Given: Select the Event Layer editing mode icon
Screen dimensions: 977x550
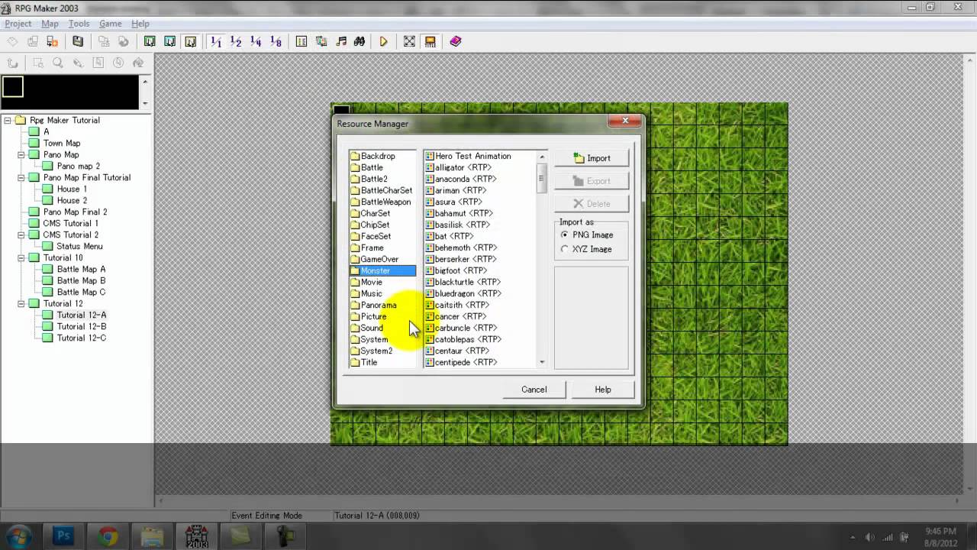Looking at the screenshot, I should point(190,41).
